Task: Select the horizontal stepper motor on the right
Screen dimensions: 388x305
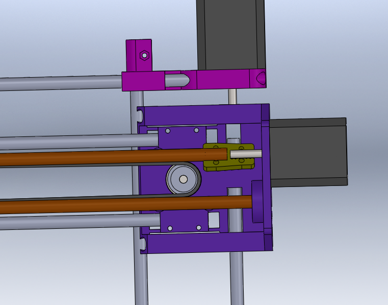Action: (307, 152)
